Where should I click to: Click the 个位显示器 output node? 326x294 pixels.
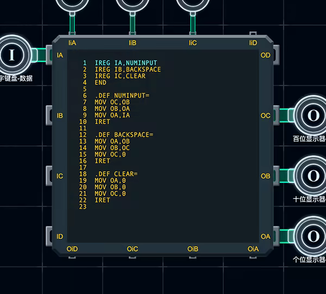coord(313,236)
